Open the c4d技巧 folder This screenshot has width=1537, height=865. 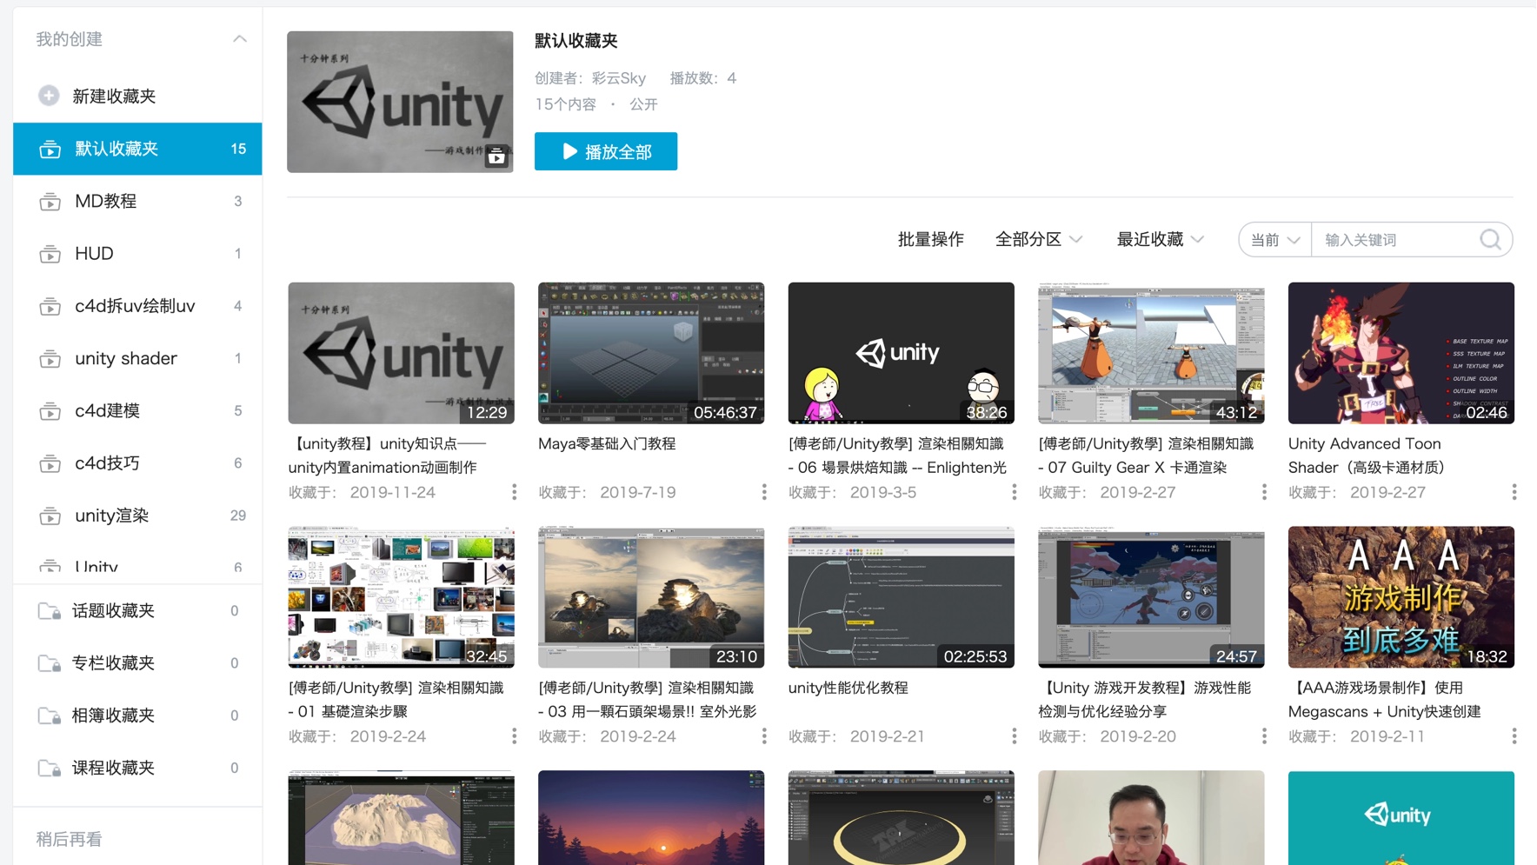[137, 463]
